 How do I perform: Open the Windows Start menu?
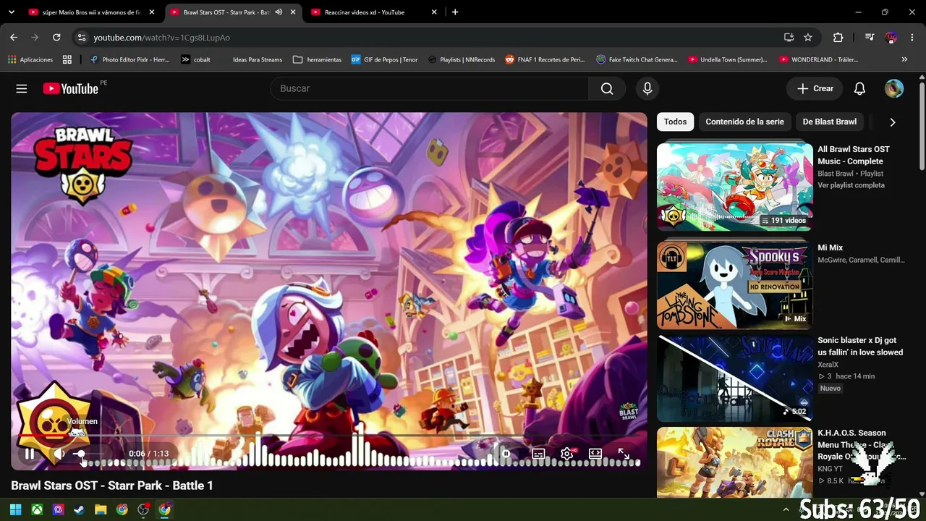click(15, 509)
